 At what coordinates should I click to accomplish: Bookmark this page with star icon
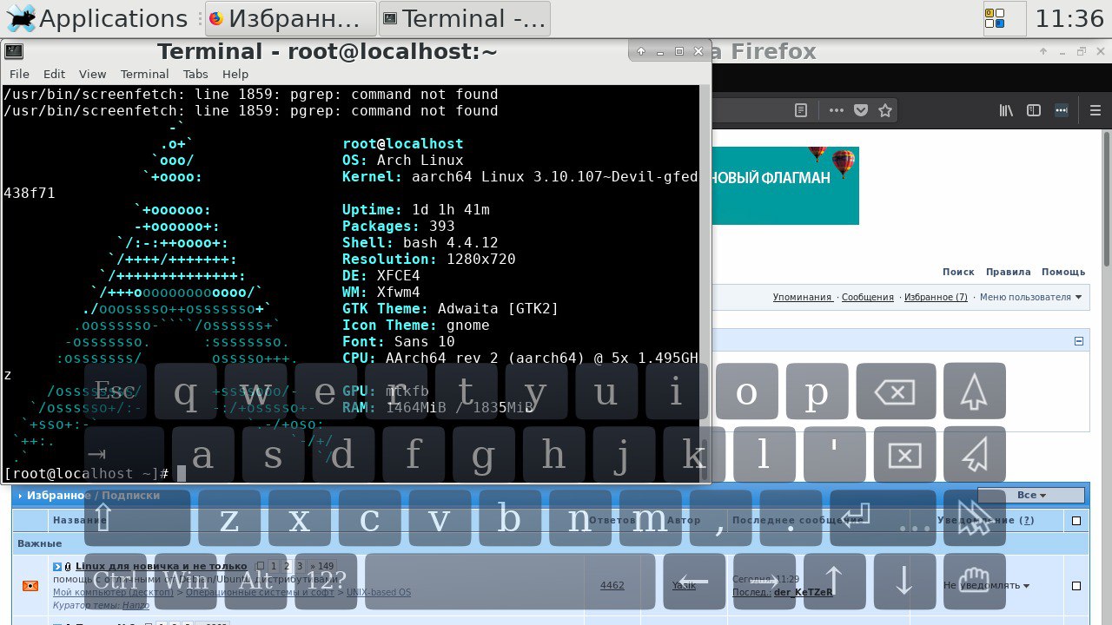tap(885, 110)
